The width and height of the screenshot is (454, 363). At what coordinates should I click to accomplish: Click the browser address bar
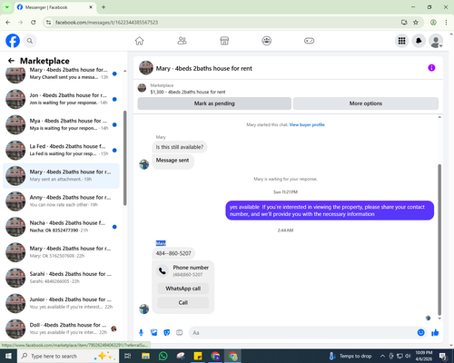coord(224,23)
